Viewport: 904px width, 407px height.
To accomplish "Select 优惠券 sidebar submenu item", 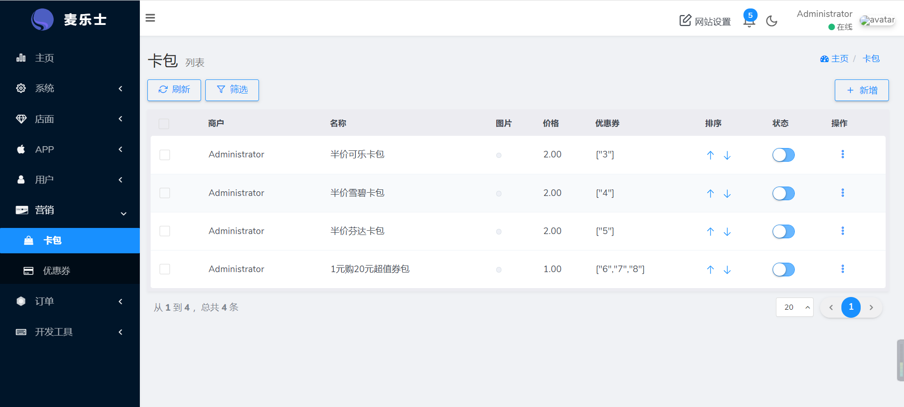I will (70, 271).
